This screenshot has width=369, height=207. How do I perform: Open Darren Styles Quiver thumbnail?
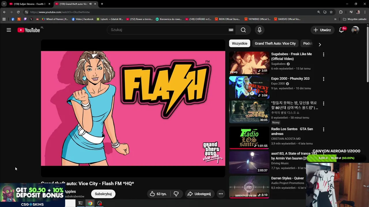click(249, 187)
